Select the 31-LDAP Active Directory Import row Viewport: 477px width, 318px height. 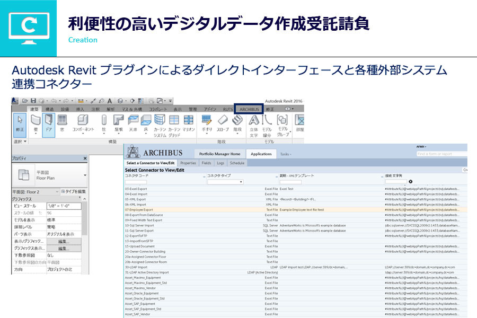[295, 272]
